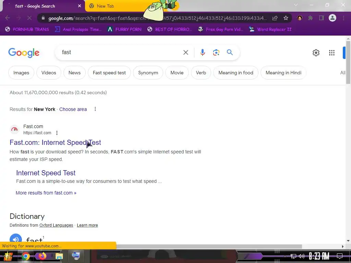This screenshot has width=351, height=263.
Task: Select the Movie chip
Action: (177, 73)
